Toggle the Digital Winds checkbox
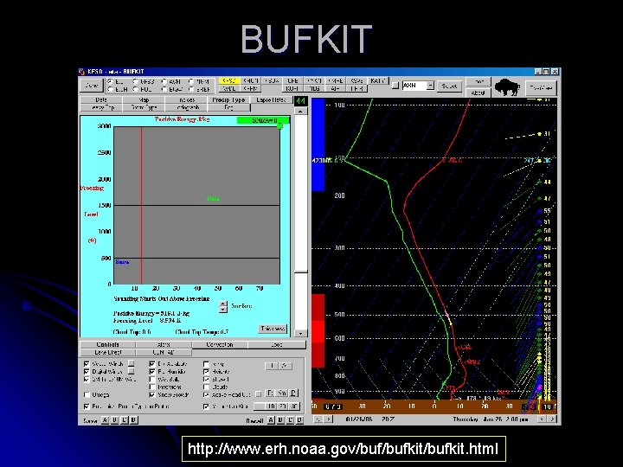 tap(87, 372)
